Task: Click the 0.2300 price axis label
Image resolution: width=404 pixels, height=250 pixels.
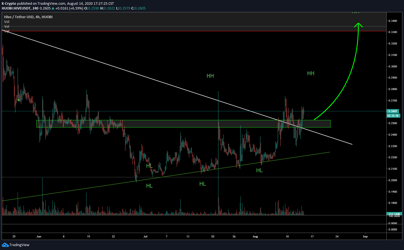Action: [x=393, y=146]
